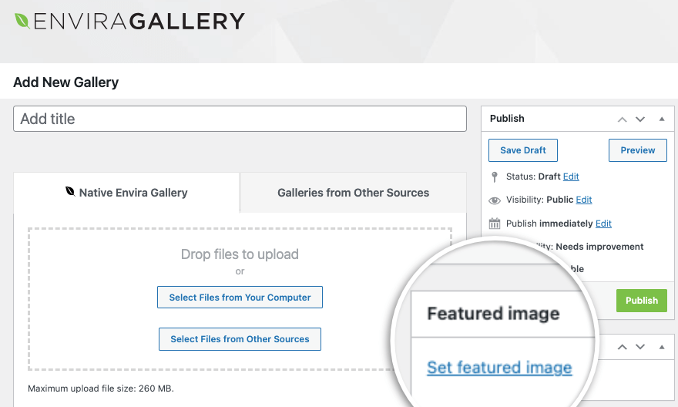
Task: Move the lower panel up with its up chevron
Action: tap(623, 347)
